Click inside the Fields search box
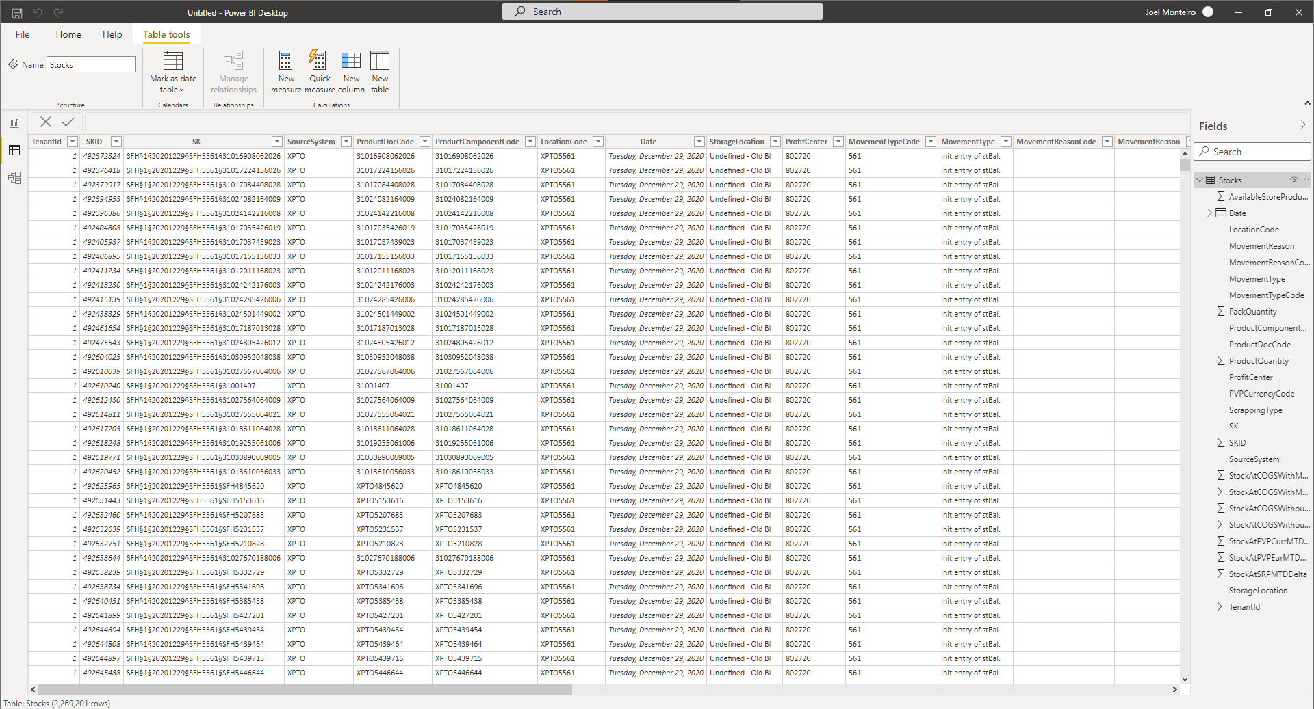Viewport: 1314px width, 709px height. (x=1252, y=151)
